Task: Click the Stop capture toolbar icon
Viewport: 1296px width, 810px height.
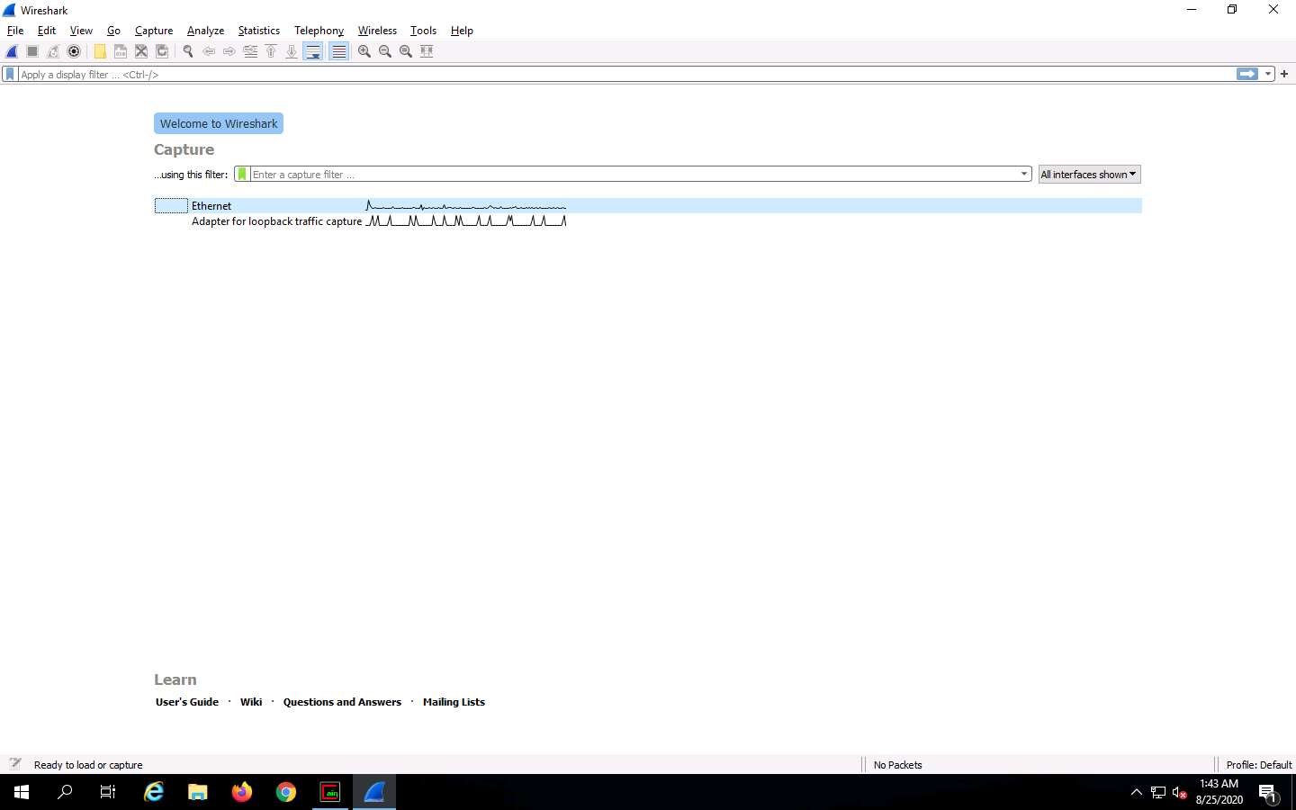Action: [32, 51]
